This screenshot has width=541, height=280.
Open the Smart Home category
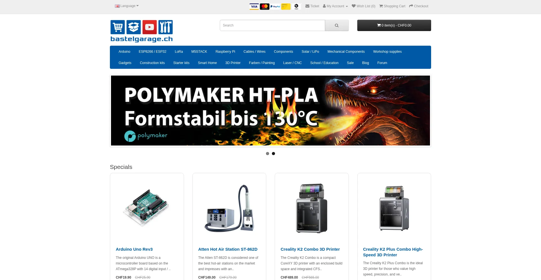(x=207, y=63)
